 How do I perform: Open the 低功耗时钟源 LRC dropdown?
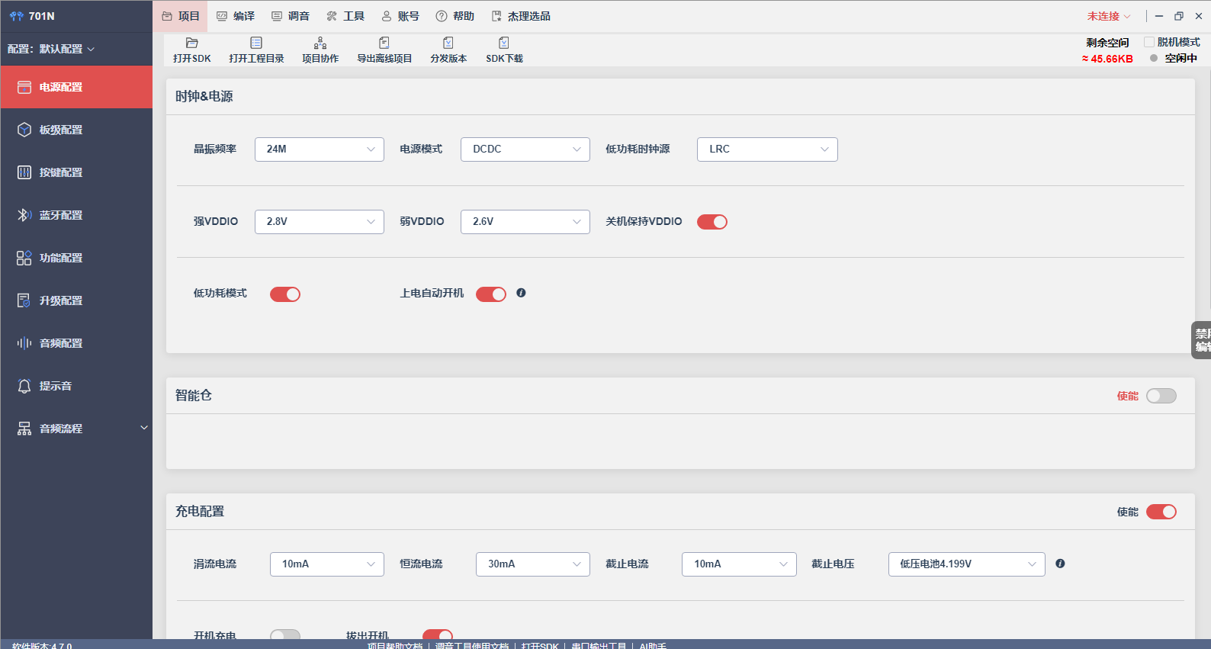coord(767,149)
